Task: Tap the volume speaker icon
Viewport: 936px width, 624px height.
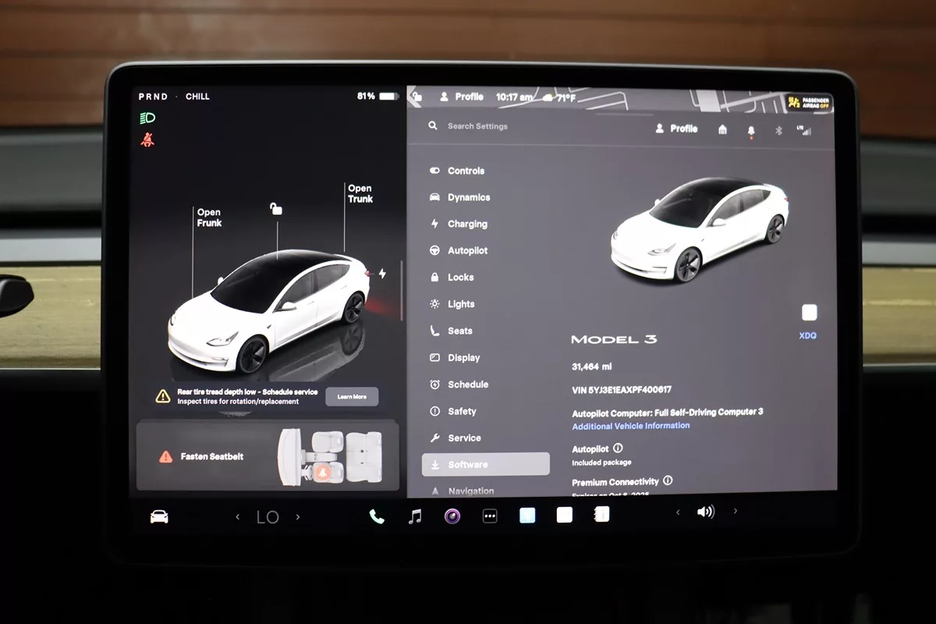Action: (705, 512)
